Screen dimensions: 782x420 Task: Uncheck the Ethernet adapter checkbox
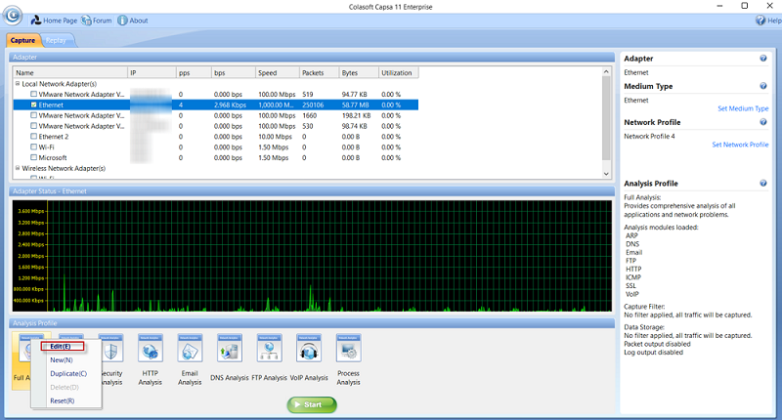[x=34, y=105]
